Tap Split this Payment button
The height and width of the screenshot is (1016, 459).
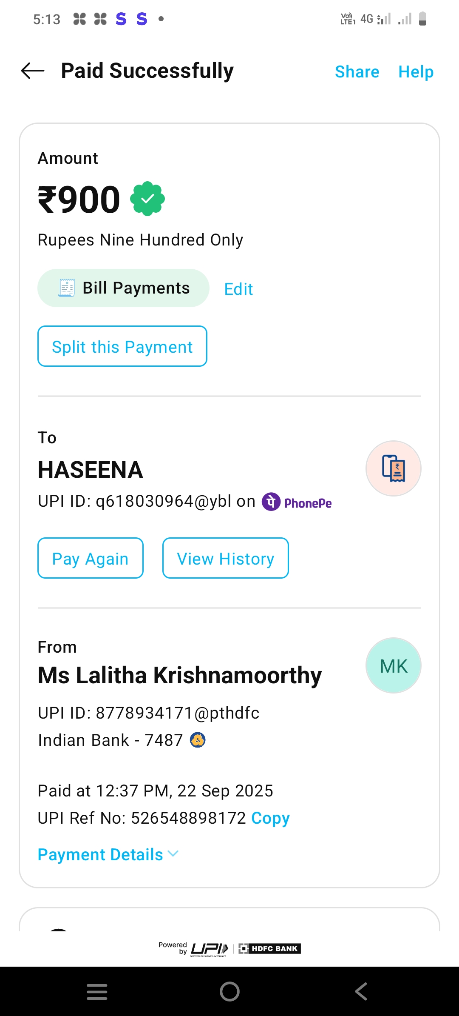(x=122, y=346)
